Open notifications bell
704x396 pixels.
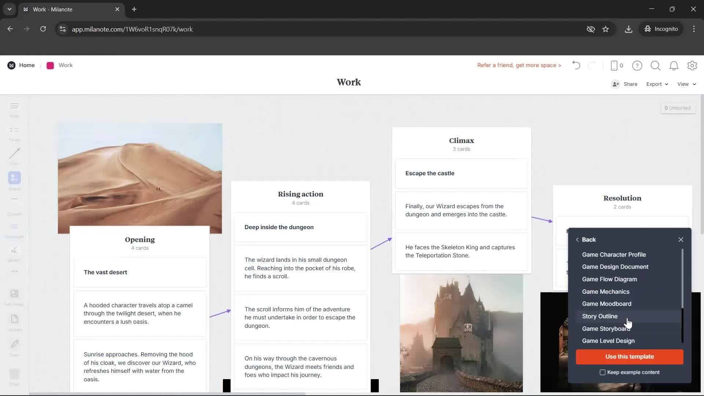click(674, 66)
